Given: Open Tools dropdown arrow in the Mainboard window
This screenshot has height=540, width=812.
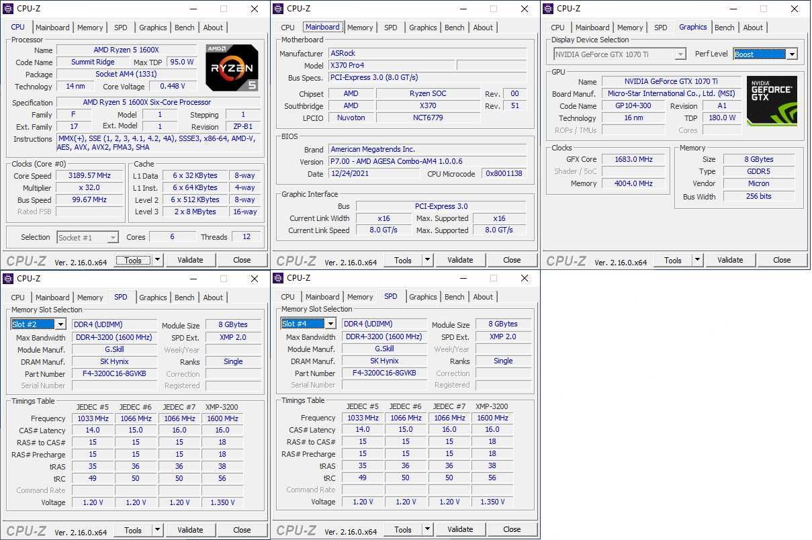Looking at the screenshot, I should (427, 260).
